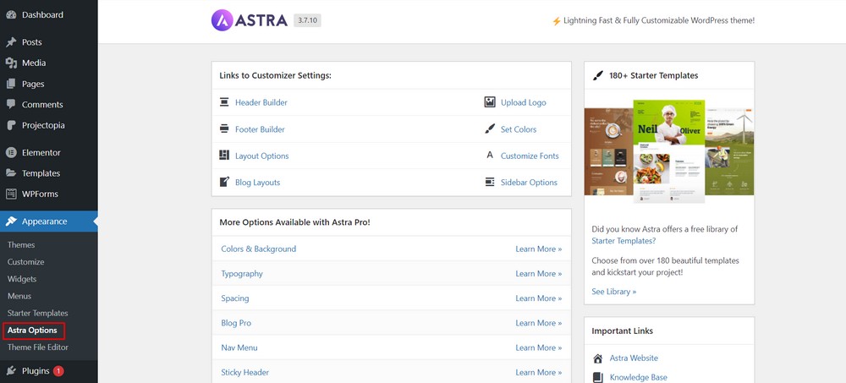
Task: Click Learn More for Blog Pro
Action: pyautogui.click(x=538, y=323)
